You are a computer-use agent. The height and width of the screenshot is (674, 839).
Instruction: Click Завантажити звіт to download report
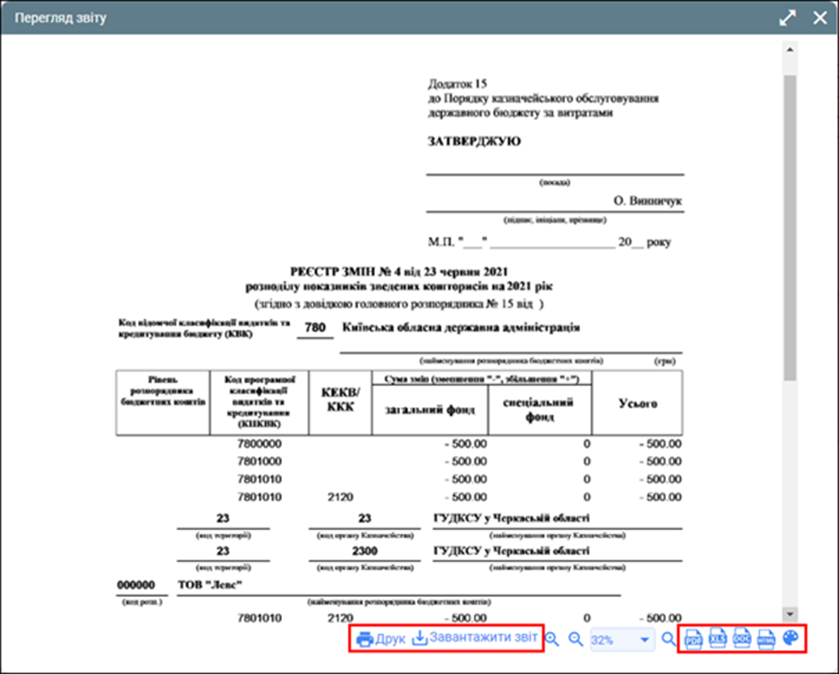pyautogui.click(x=476, y=639)
